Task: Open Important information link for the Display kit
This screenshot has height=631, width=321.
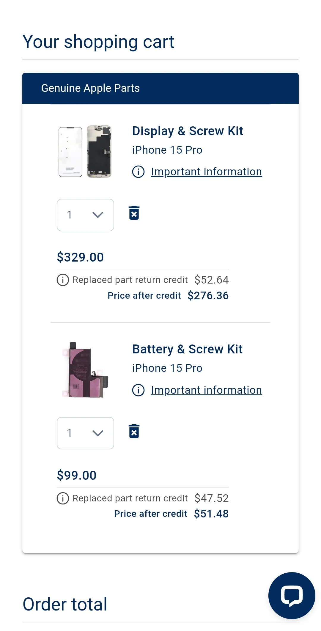Action: [x=206, y=172]
